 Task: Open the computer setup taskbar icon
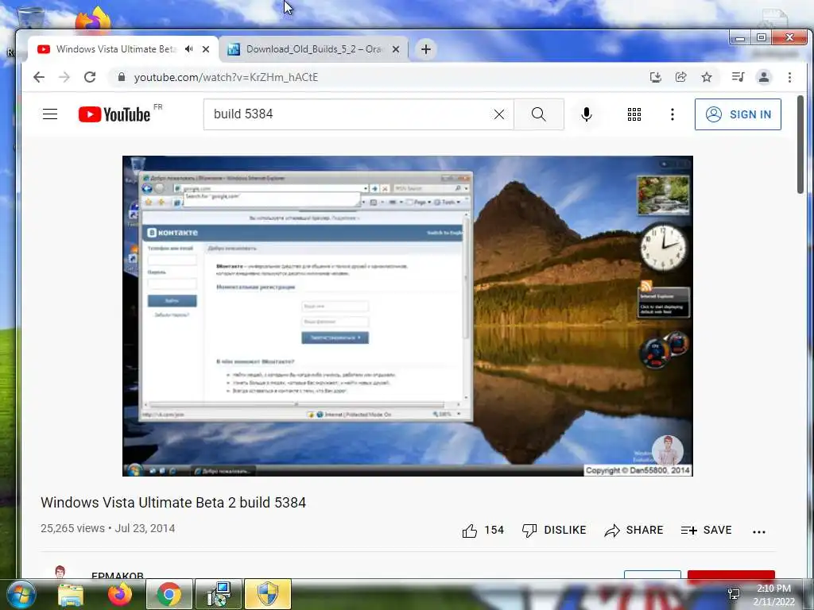click(x=218, y=594)
